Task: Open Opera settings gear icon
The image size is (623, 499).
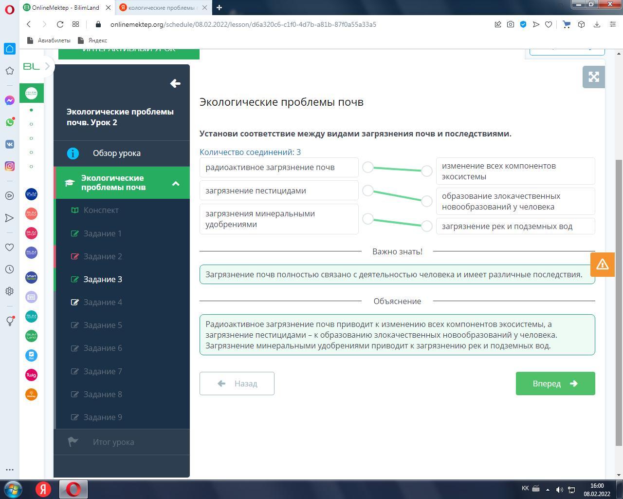Action: pos(10,291)
